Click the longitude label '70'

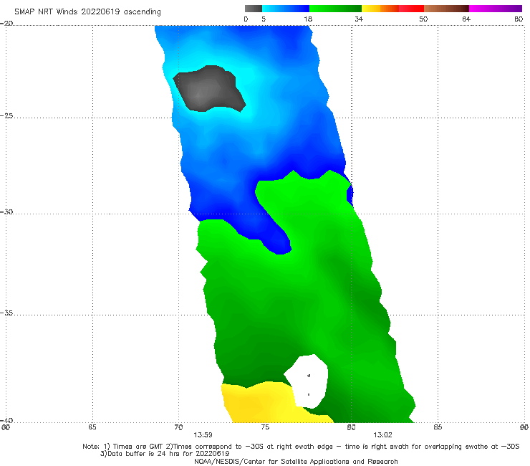(x=178, y=427)
